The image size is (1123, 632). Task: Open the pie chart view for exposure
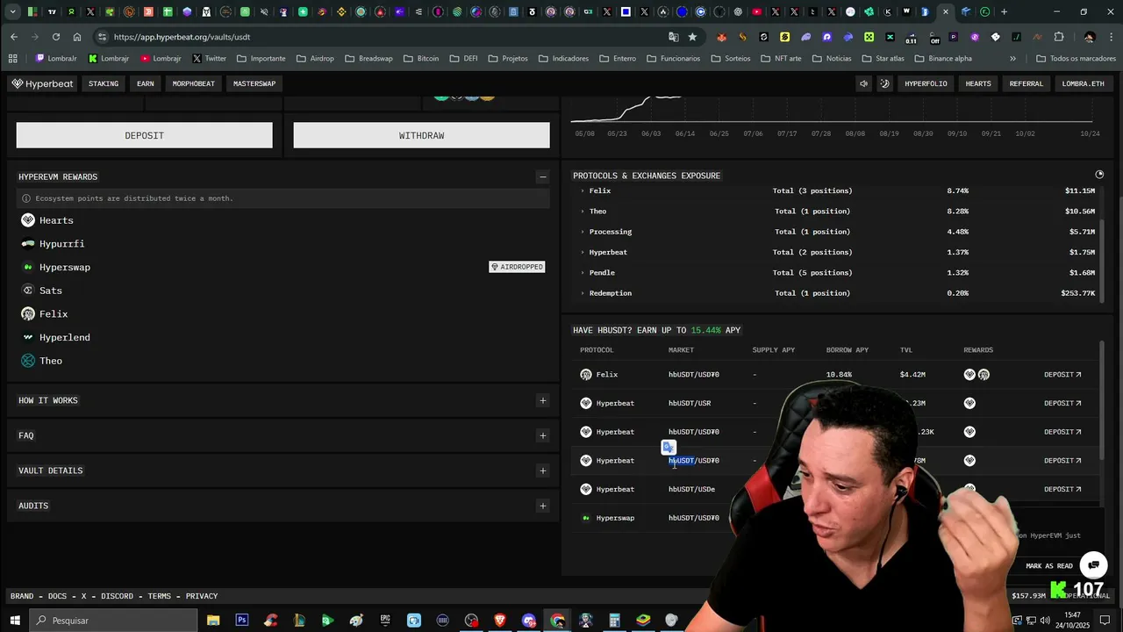coord(1099,175)
